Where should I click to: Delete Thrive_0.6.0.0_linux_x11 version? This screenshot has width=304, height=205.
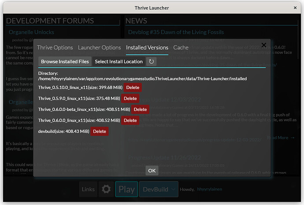tap(130, 120)
